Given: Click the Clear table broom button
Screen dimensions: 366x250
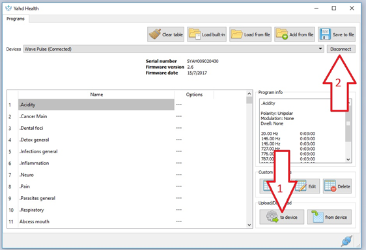Looking at the screenshot, I should point(165,34).
